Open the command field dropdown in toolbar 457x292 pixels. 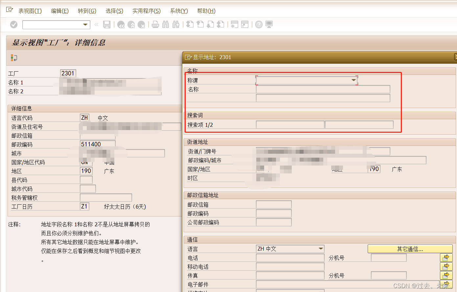pos(85,25)
